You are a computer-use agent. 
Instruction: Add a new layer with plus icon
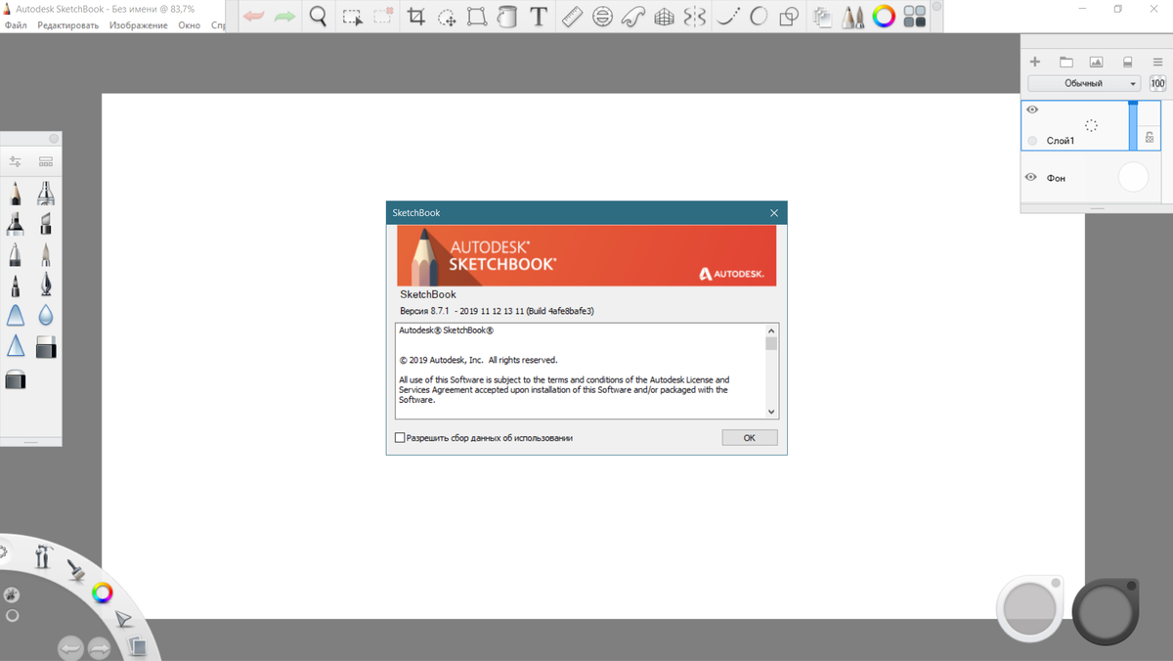[1035, 62]
